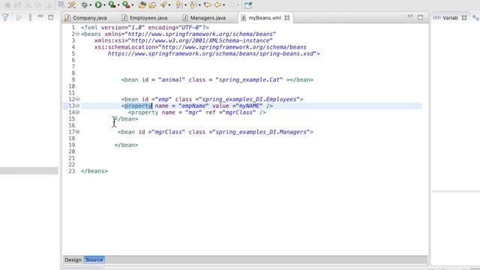Click the closing </bean> tag on line 19

tap(127, 145)
